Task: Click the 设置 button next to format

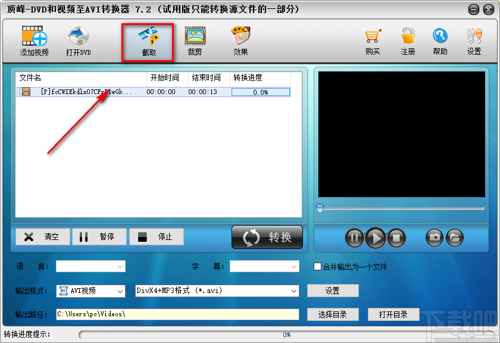Action: (x=333, y=291)
